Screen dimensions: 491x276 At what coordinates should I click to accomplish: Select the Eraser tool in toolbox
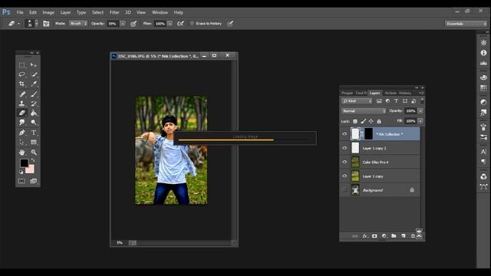(x=21, y=113)
